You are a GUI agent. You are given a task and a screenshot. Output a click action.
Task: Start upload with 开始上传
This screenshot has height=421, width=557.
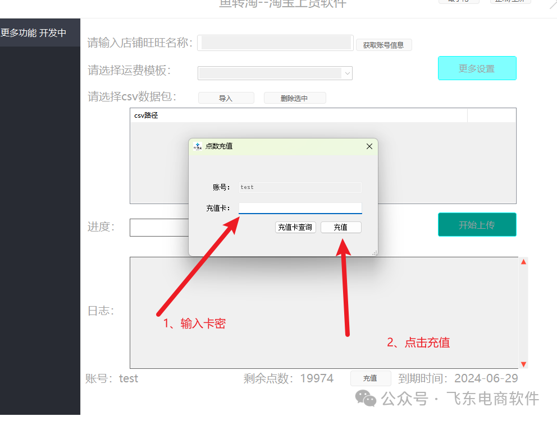click(x=477, y=224)
